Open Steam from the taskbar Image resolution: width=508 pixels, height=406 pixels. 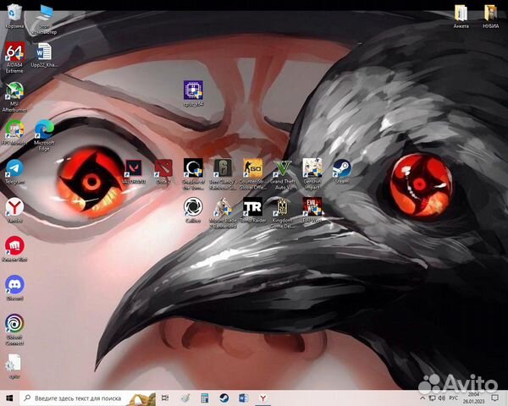click(224, 398)
